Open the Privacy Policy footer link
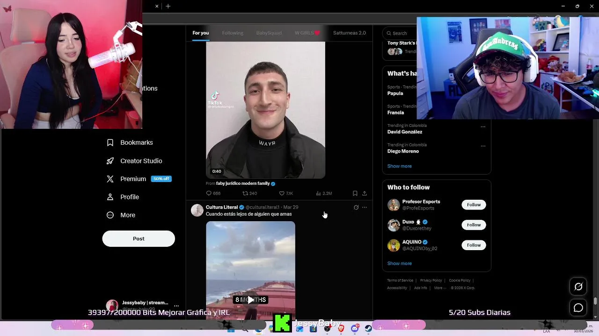The width and height of the screenshot is (599, 336). tap(431, 280)
